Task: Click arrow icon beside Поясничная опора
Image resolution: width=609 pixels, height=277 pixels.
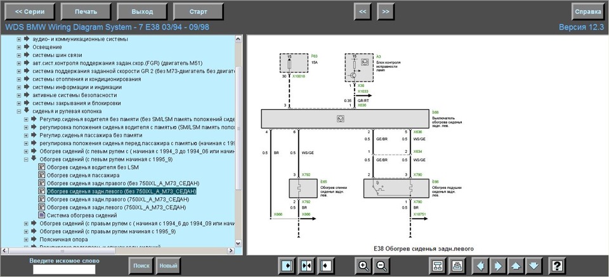Action: pos(34,239)
